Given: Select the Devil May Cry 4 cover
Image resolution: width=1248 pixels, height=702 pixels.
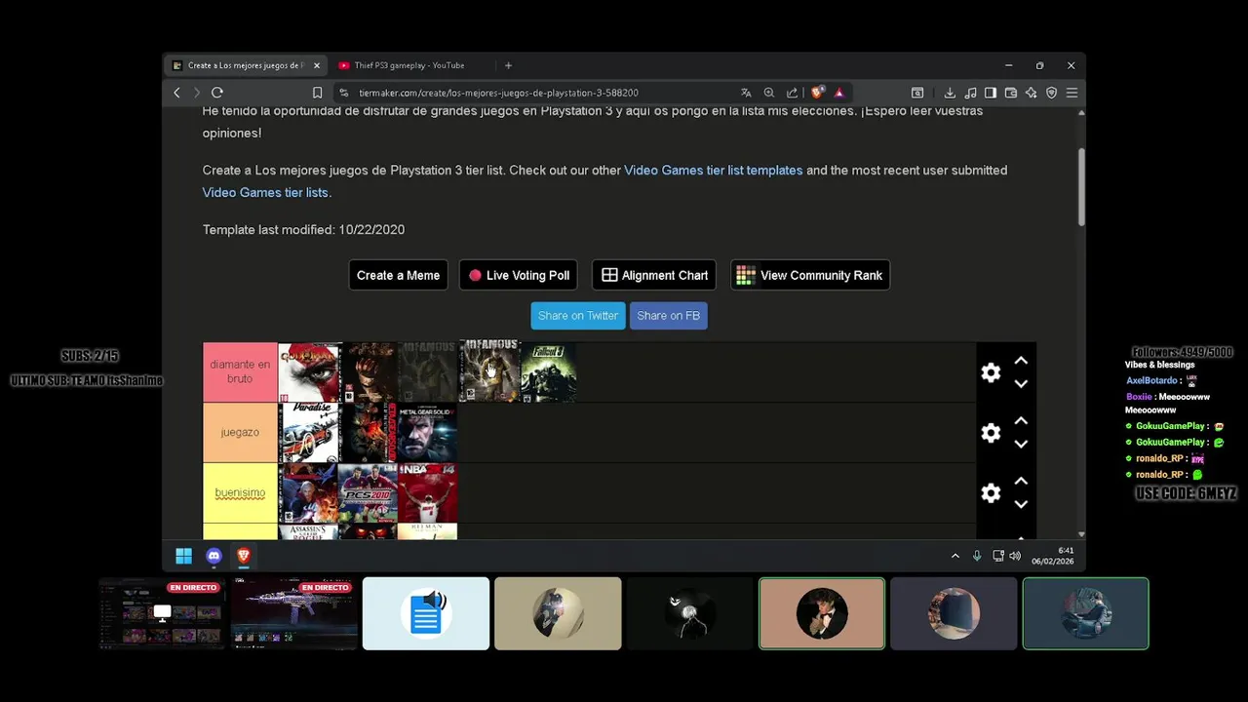Looking at the screenshot, I should coord(308,492).
